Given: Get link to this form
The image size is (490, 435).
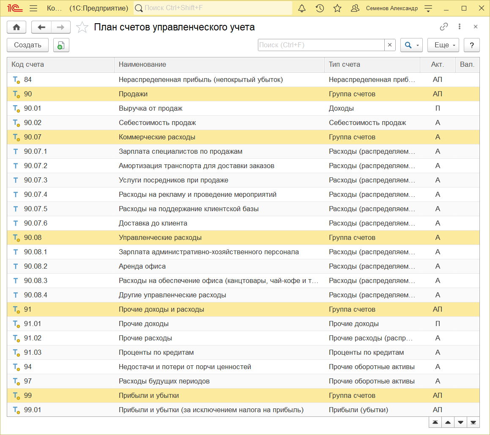Looking at the screenshot, I should tap(444, 27).
